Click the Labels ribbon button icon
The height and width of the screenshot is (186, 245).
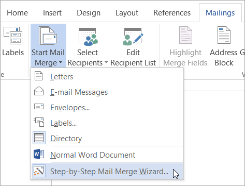[13, 36]
